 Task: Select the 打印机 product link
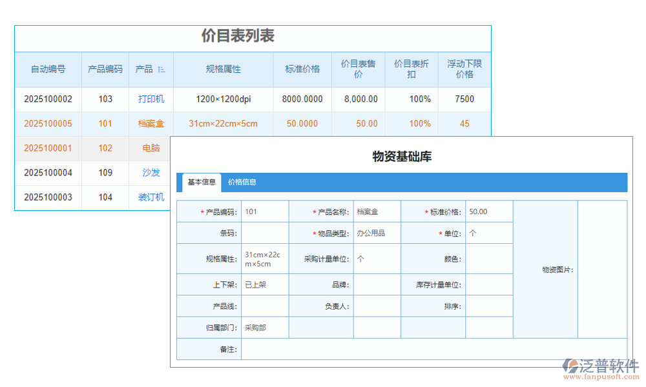click(151, 99)
